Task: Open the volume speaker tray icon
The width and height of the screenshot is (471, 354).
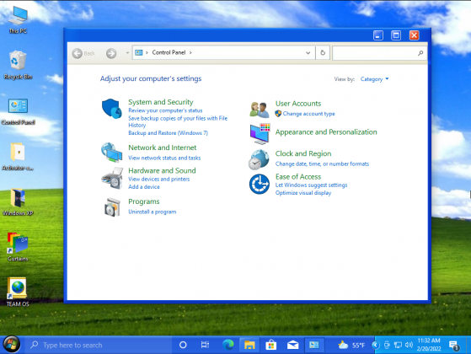Action: [x=409, y=345]
